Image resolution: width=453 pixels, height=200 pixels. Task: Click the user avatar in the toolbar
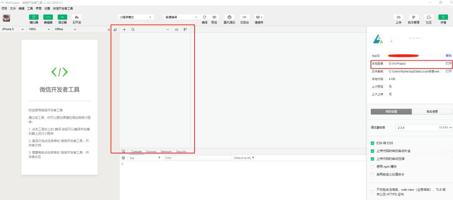coord(6,18)
